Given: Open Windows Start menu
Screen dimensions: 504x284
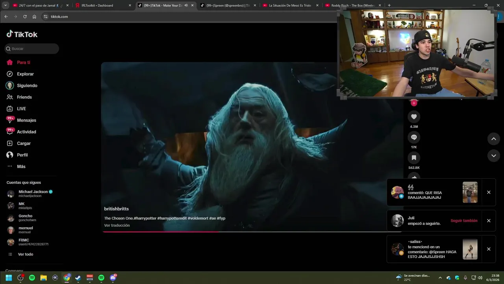Looking at the screenshot, I should tap(9, 278).
